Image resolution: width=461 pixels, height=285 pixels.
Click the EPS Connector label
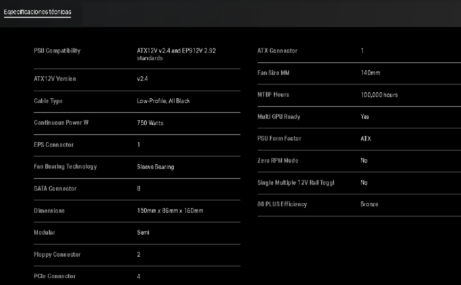pos(54,145)
